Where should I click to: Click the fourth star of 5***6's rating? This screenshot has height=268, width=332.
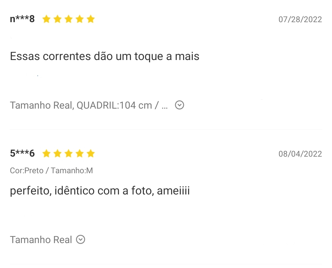point(80,154)
